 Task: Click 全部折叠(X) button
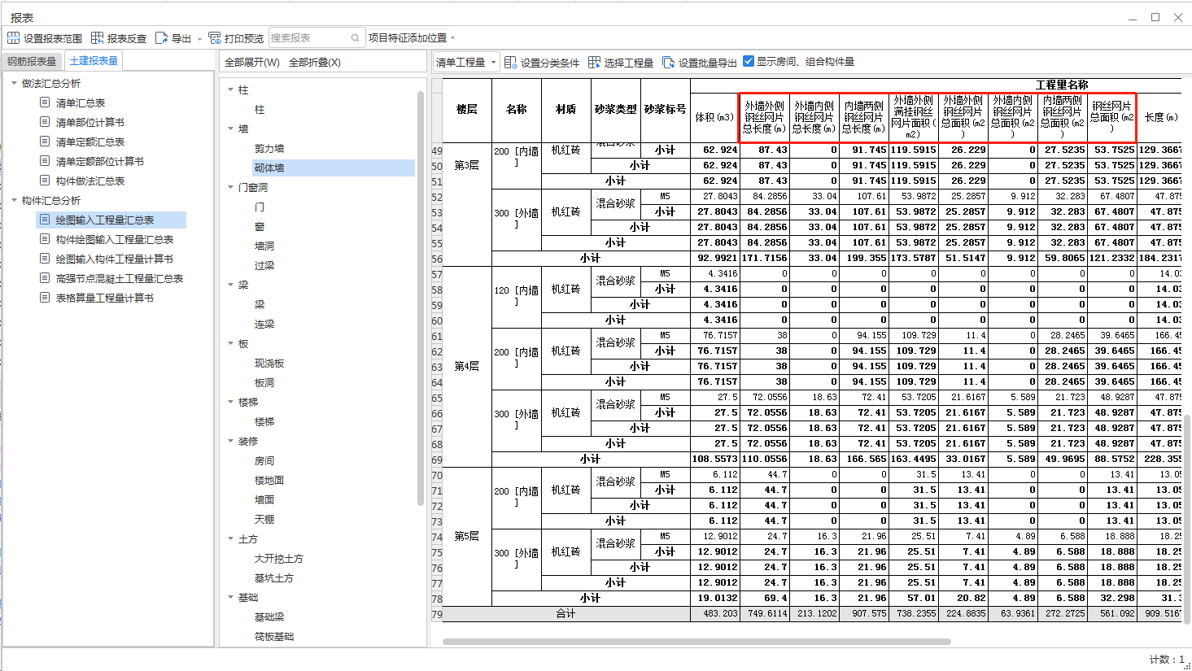pos(315,63)
